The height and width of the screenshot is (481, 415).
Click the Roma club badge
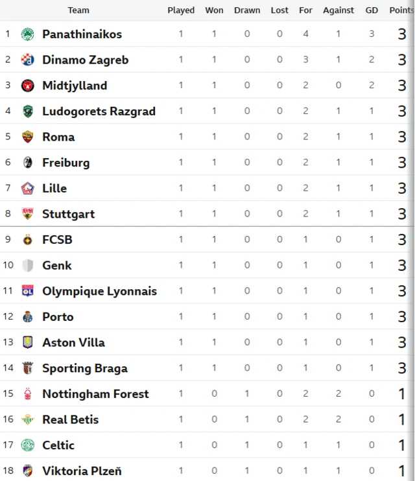[x=27, y=137]
